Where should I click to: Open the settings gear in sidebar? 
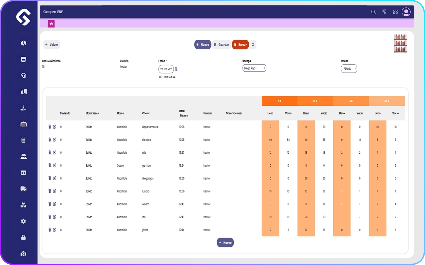[24, 221]
